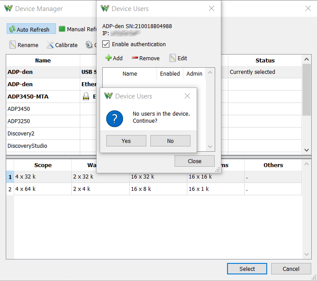Click the Scope column header

43,165
